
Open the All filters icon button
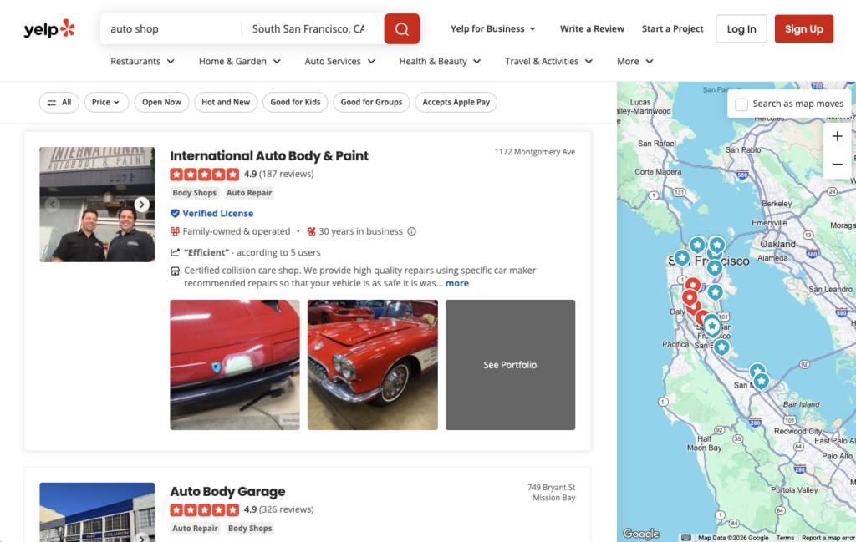[x=59, y=102]
